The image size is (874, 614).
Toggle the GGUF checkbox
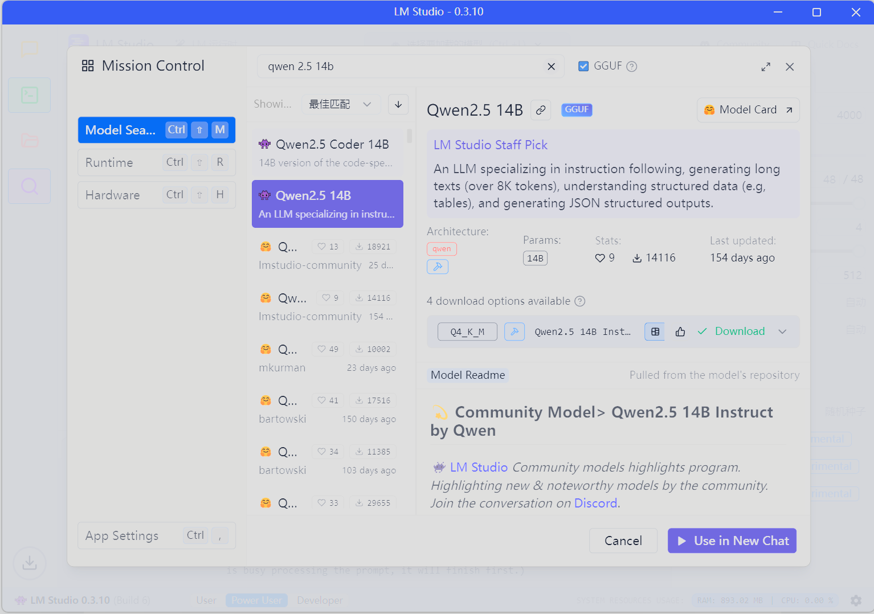click(583, 66)
